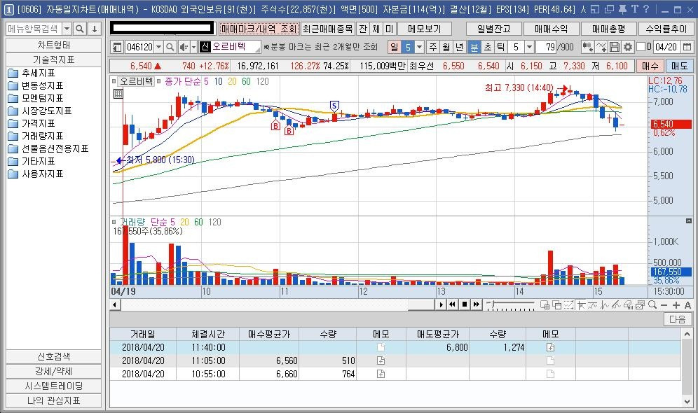Click the dotted chart region icon
698x413 pixels.
click(x=568, y=304)
